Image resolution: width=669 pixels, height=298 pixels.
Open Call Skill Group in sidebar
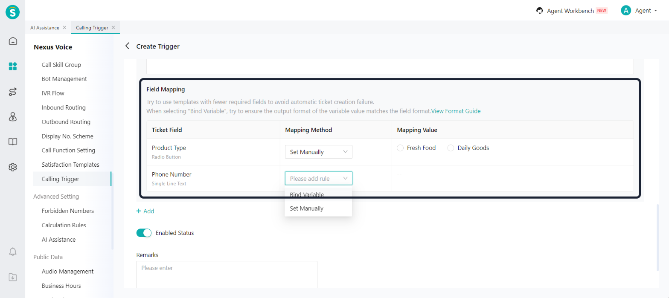click(x=61, y=65)
